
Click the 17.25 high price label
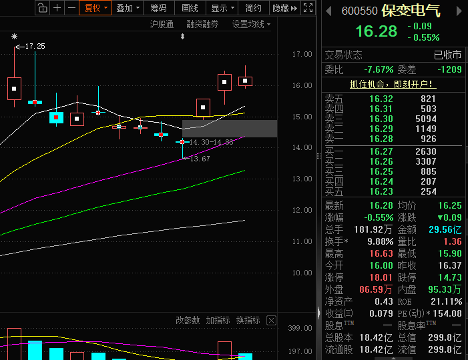35,46
